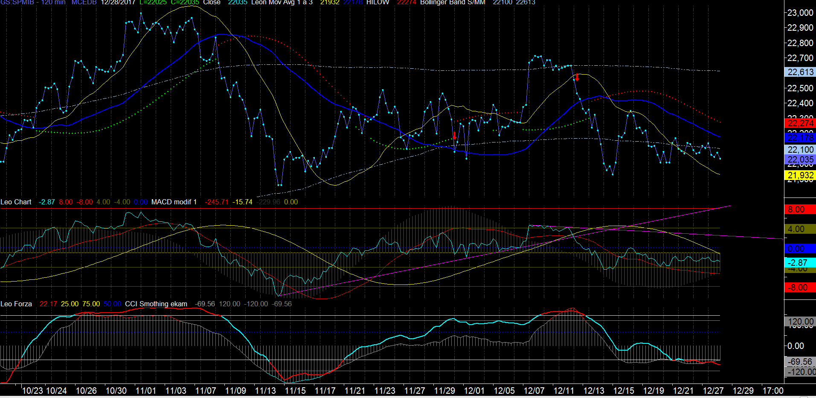This screenshot has width=816, height=398.
Task: Click the yellow -15.74 MACD value
Action: click(242, 202)
